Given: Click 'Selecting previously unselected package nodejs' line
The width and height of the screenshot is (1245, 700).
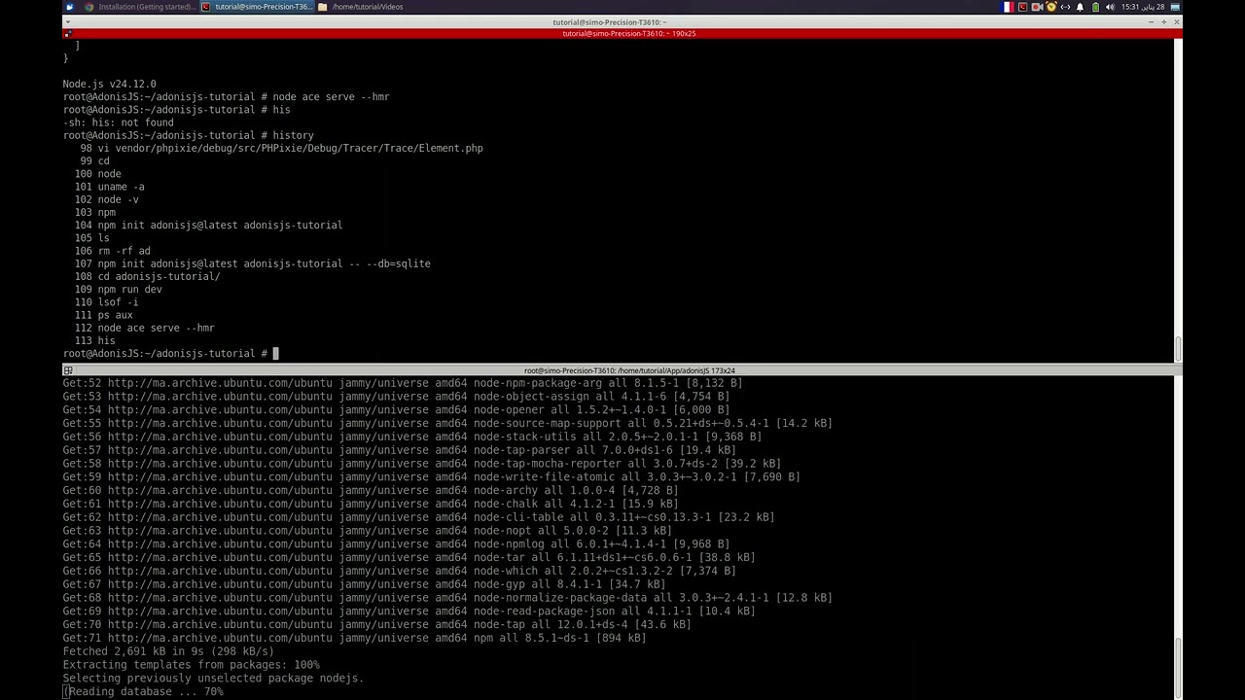Looking at the screenshot, I should pos(213,679).
